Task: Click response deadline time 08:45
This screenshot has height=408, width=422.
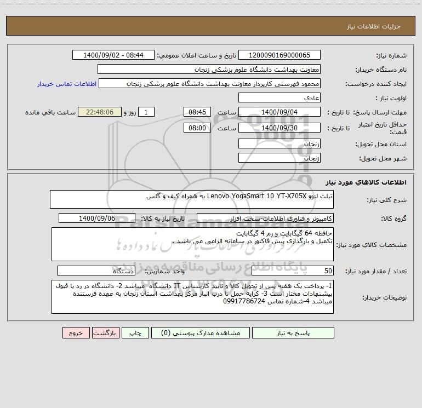Action: point(197,112)
